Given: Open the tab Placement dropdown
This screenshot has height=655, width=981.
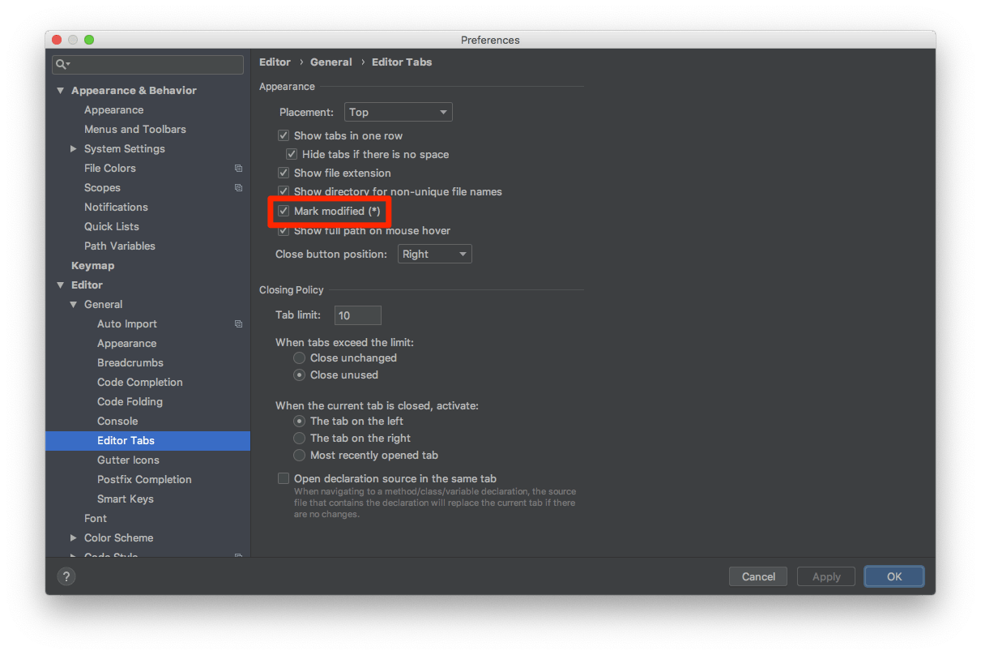Looking at the screenshot, I should tap(398, 112).
